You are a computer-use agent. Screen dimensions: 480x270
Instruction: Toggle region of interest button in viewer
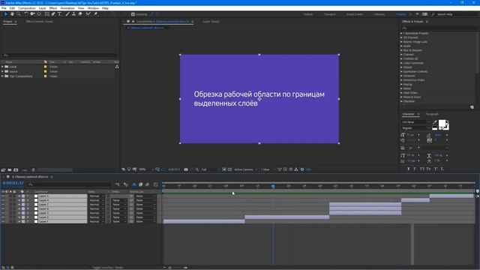click(224, 169)
